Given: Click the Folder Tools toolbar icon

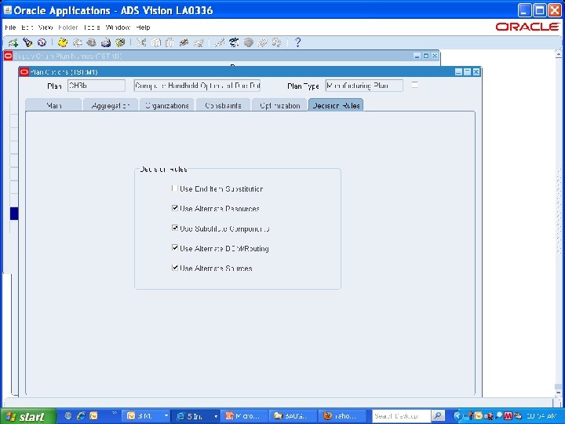Looking at the screenshot, I should pos(277,42).
